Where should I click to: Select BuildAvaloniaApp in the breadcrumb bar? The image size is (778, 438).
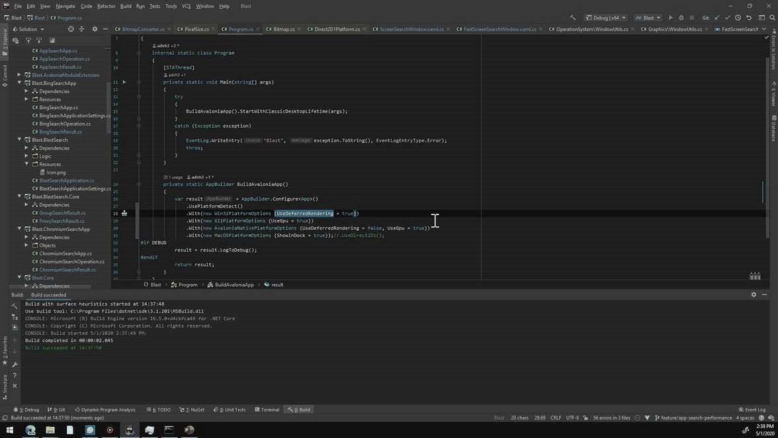[233, 285]
